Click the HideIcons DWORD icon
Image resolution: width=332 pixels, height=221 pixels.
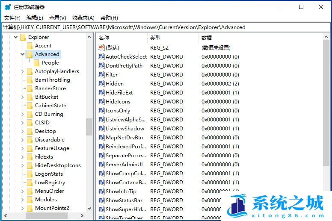click(x=101, y=101)
